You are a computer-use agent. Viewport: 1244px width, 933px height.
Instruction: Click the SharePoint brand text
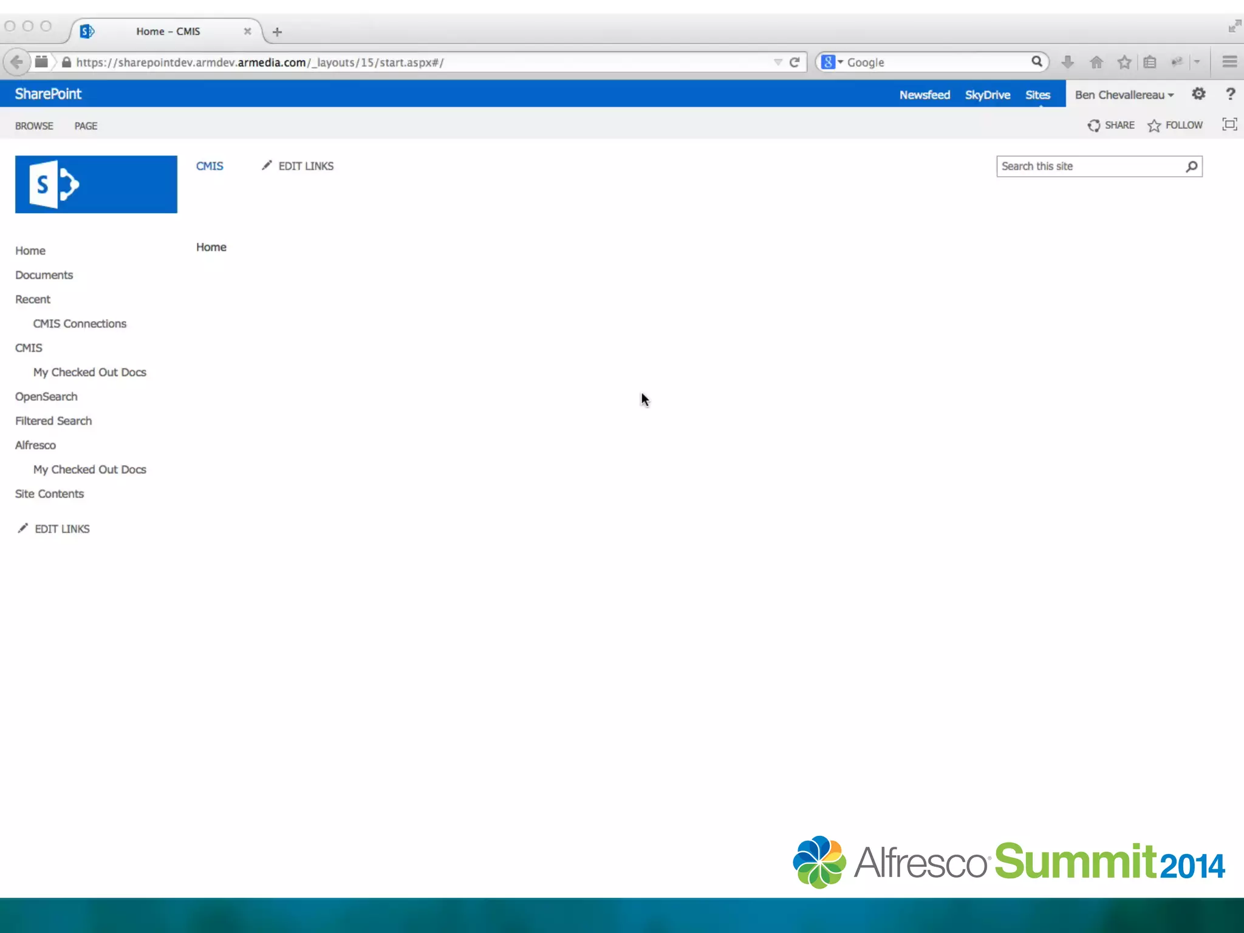(48, 94)
